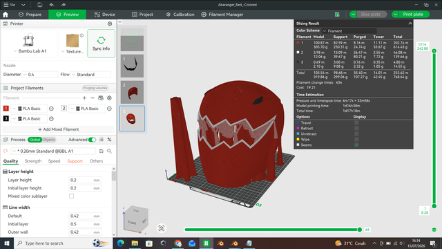442x249 pixels.
Task: Reset modified process preset icon
Action: click(x=6, y=151)
